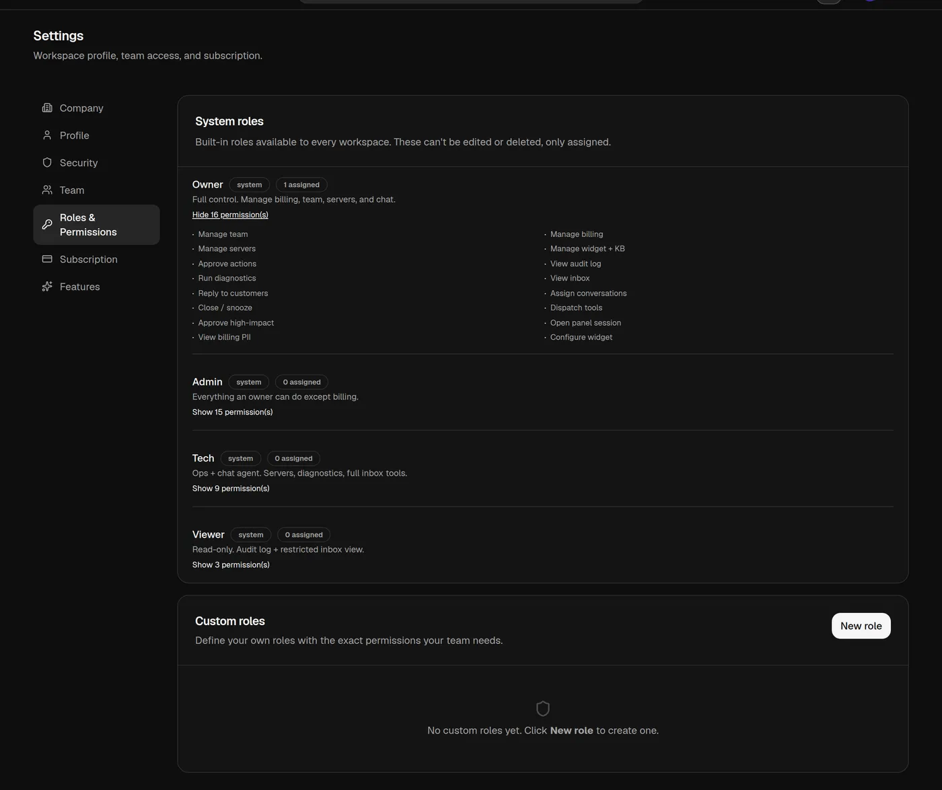Click the Viewer system badge

(x=251, y=535)
